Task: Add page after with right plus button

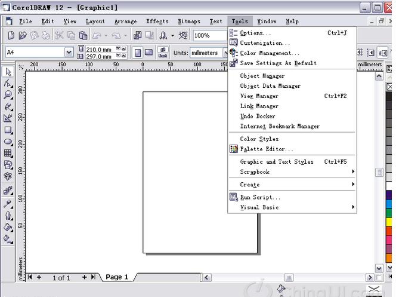Action: click(84, 277)
